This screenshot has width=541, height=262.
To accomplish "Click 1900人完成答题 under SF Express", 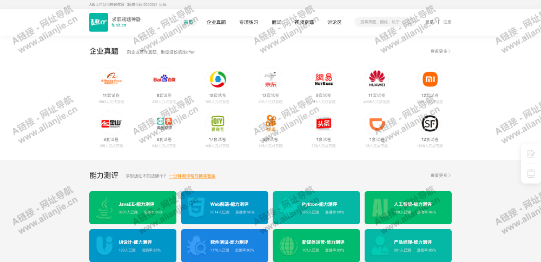I will click(430, 146).
